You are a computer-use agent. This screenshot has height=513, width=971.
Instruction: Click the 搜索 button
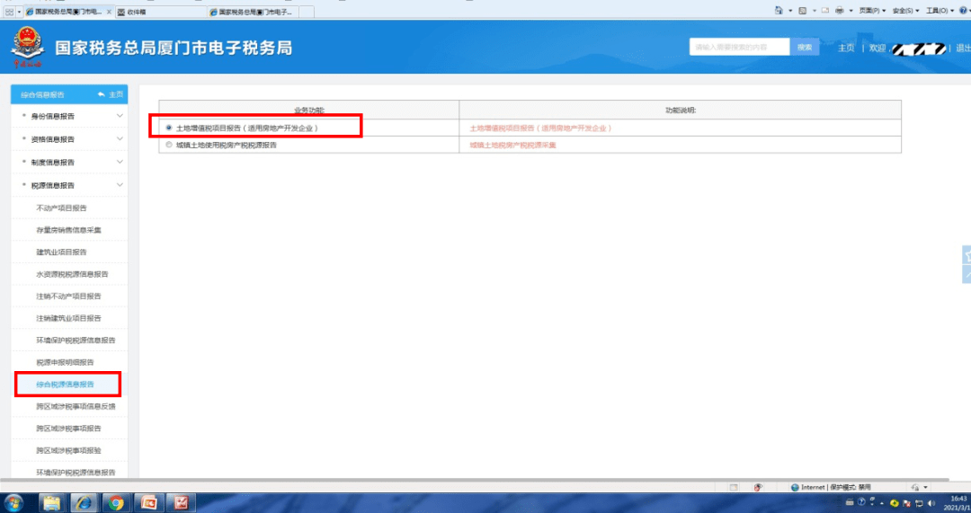click(805, 47)
